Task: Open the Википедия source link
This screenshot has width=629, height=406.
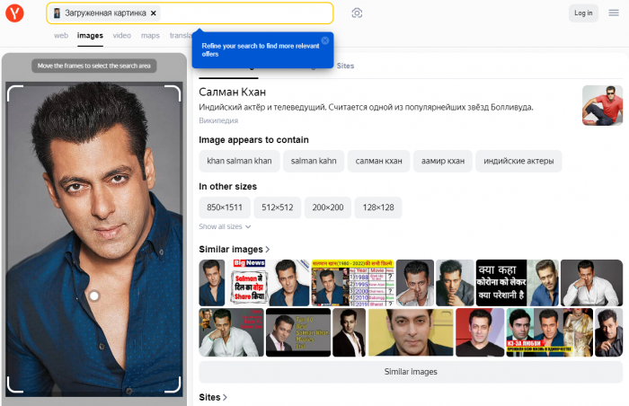Action: 218,120
